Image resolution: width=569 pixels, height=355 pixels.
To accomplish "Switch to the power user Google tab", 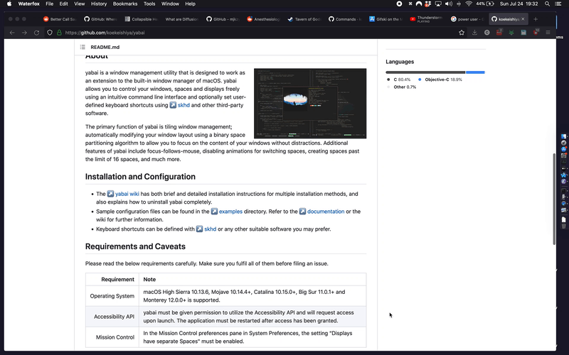I will (x=467, y=19).
